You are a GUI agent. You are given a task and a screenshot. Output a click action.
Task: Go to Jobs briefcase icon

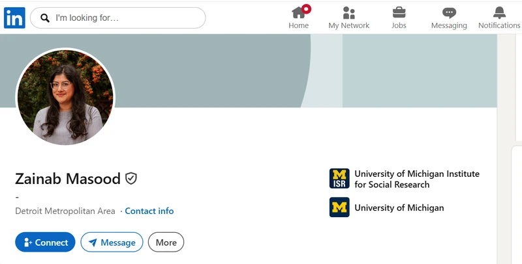coord(399,13)
